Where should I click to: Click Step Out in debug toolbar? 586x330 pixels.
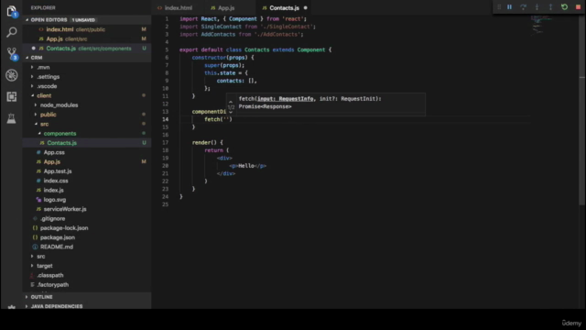coord(550,7)
